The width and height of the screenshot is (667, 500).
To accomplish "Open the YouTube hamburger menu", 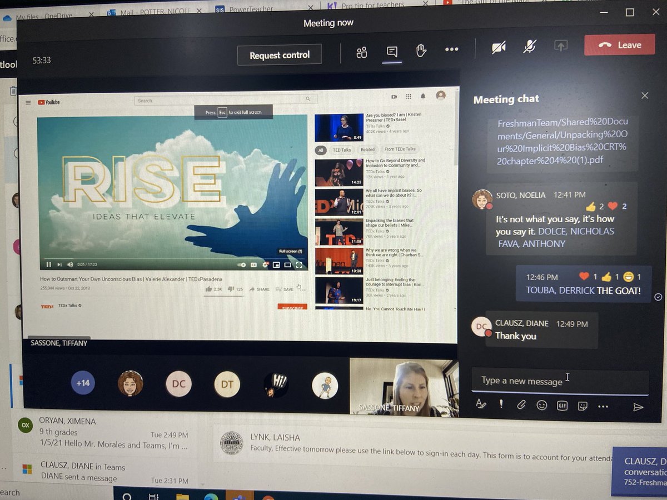I will [x=28, y=102].
